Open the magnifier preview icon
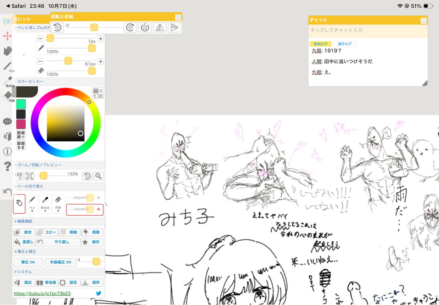The height and width of the screenshot is (305, 439). point(98,176)
